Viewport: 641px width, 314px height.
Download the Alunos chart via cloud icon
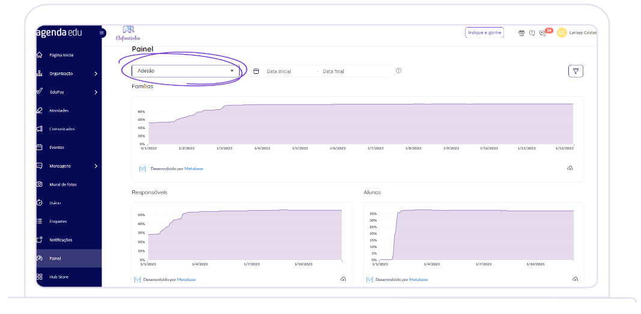pos(575,279)
